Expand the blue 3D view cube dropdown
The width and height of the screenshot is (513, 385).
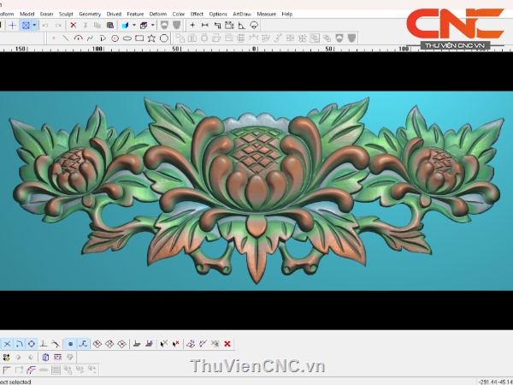point(133,26)
